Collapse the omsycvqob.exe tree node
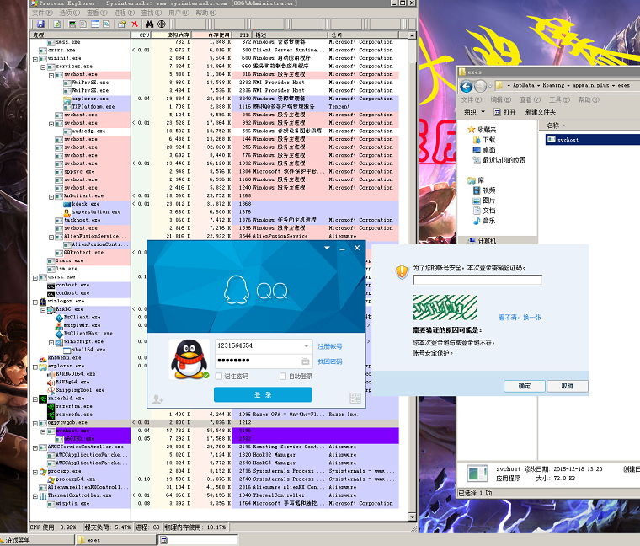The width and height of the screenshot is (640, 546). (x=35, y=423)
